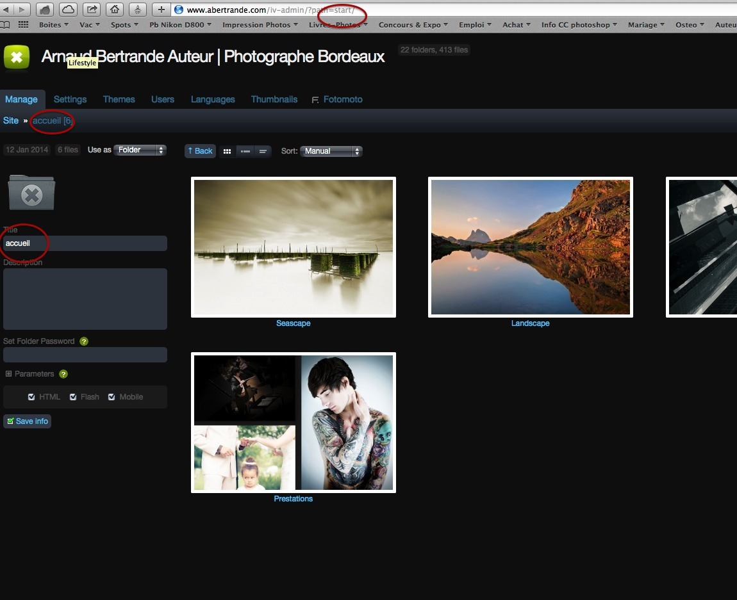Open the Seascape folder link

[294, 323]
